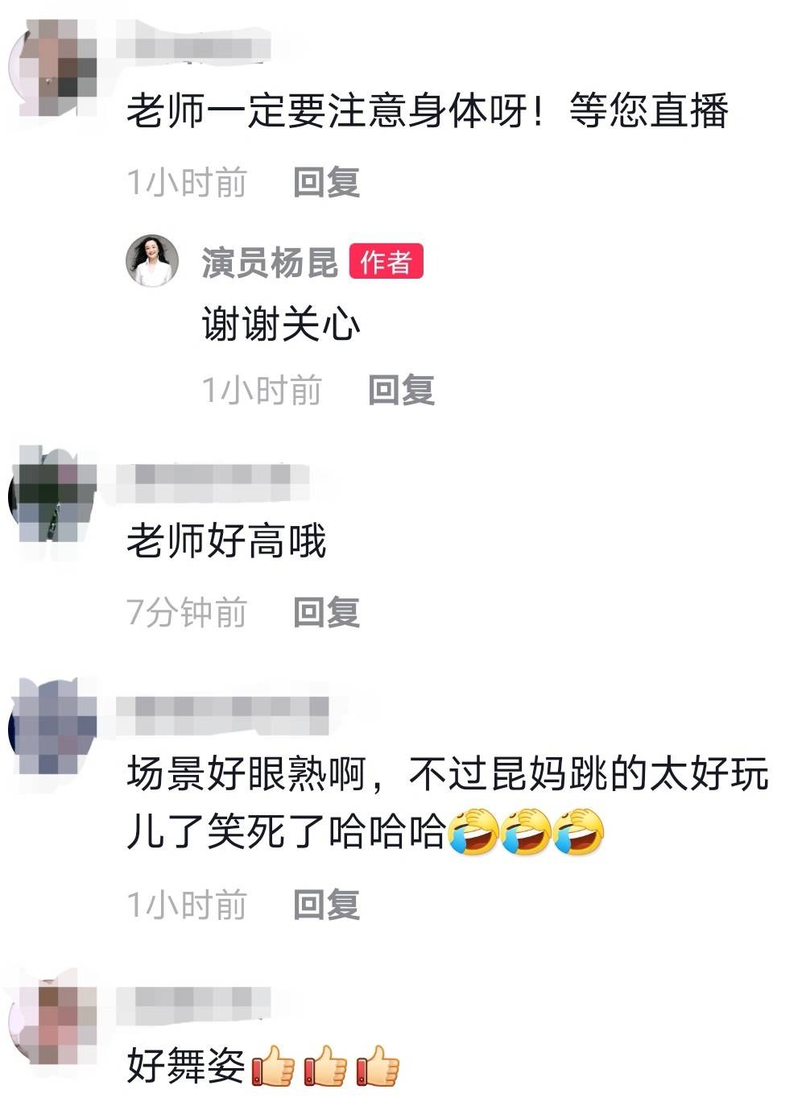Tap the 7分钟前 timestamp
The height and width of the screenshot is (1106, 806).
coord(187,612)
